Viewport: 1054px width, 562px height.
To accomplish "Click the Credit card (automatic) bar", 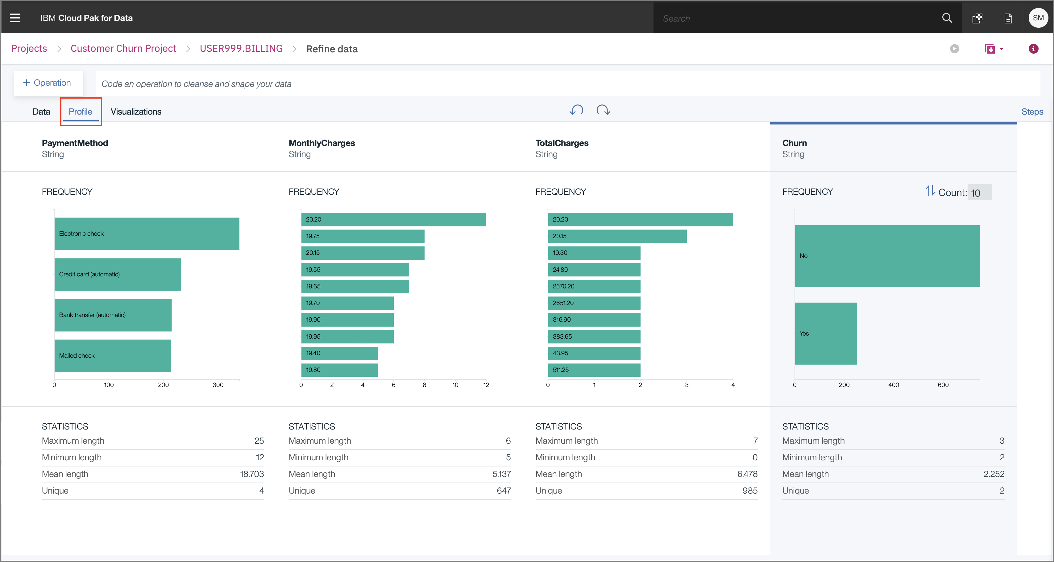I will [118, 274].
